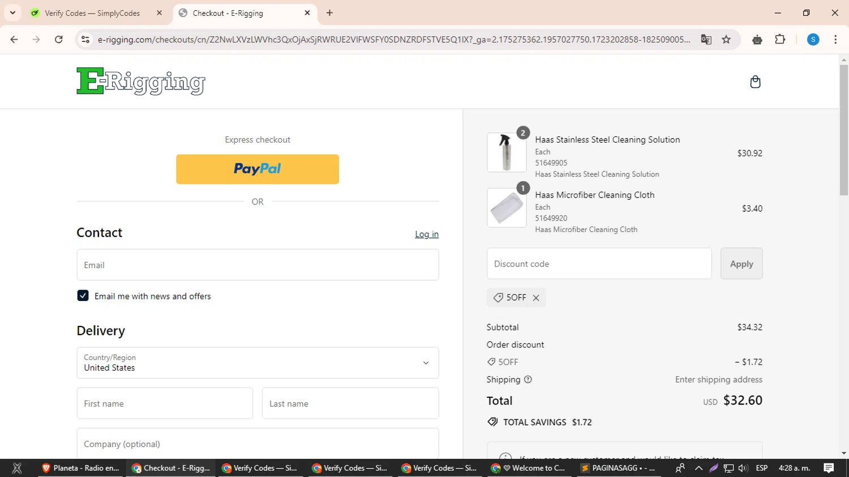
Task: Click the Last name field
Action: click(350, 403)
